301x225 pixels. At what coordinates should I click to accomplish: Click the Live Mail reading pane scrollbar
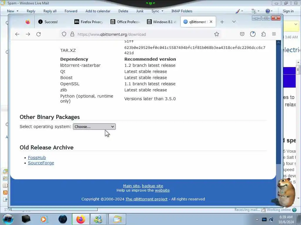point(298,69)
